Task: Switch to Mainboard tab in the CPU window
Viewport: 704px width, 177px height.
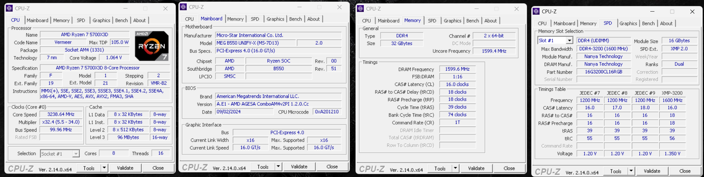Action: 38,20
